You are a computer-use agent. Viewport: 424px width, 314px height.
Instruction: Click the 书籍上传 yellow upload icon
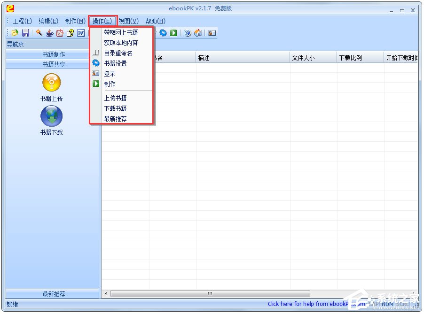click(x=52, y=82)
